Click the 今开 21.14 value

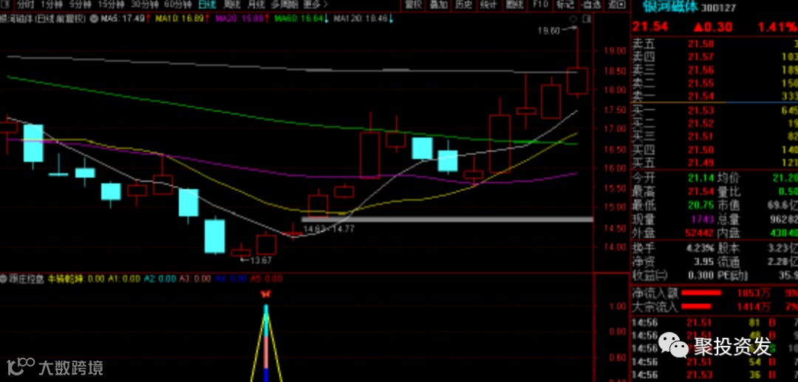700,178
